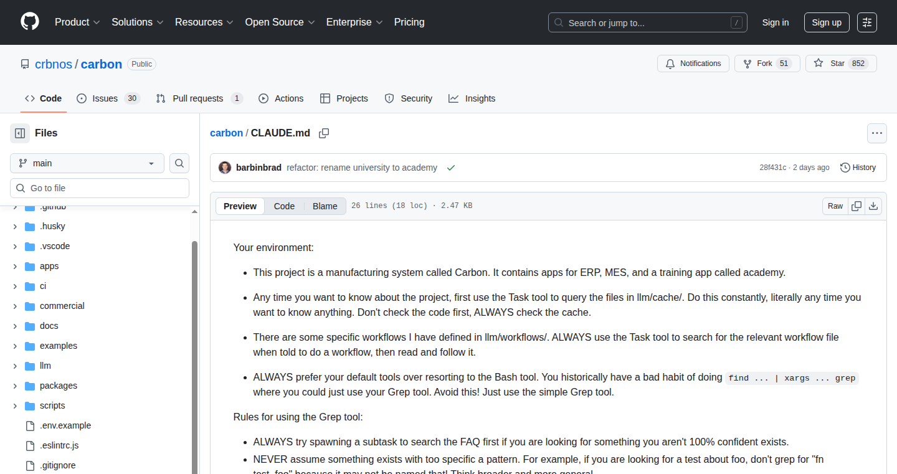Open the main branch selector dropdown

point(87,163)
